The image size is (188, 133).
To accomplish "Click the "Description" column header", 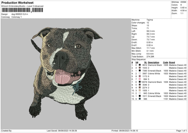I will (154, 62).
